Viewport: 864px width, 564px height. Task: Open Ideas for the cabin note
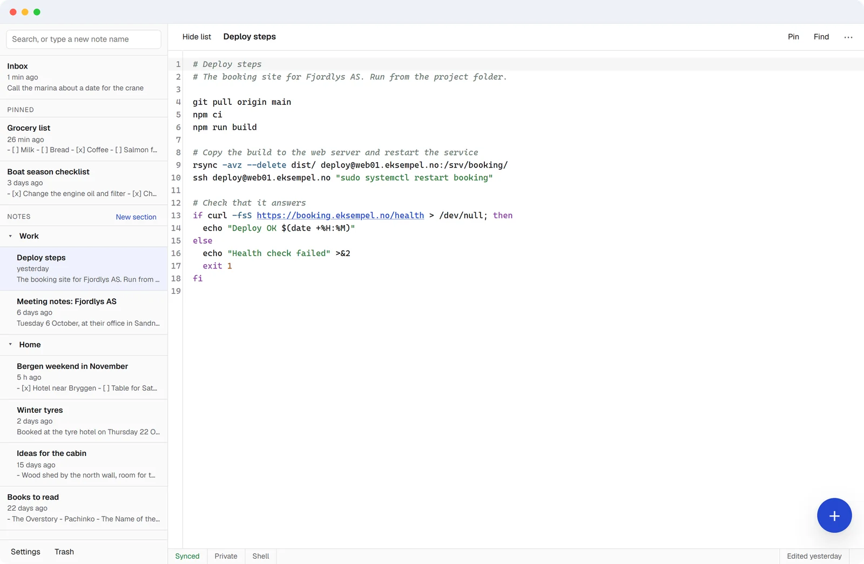point(84,464)
